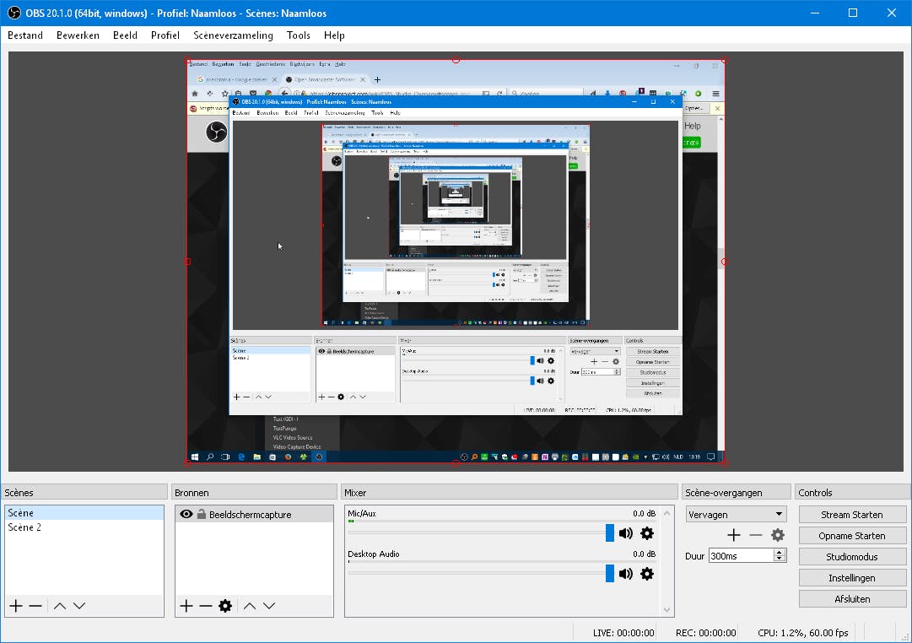Screen dimensions: 912x643
Task: Open Beeldschermcapture properties via gear icon
Action: point(225,605)
